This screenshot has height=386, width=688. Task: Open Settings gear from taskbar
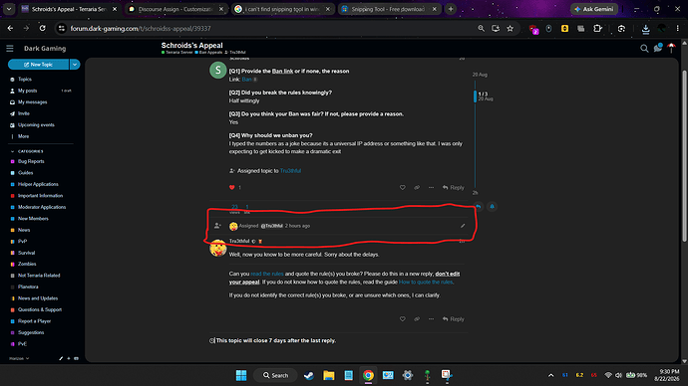coord(408,375)
